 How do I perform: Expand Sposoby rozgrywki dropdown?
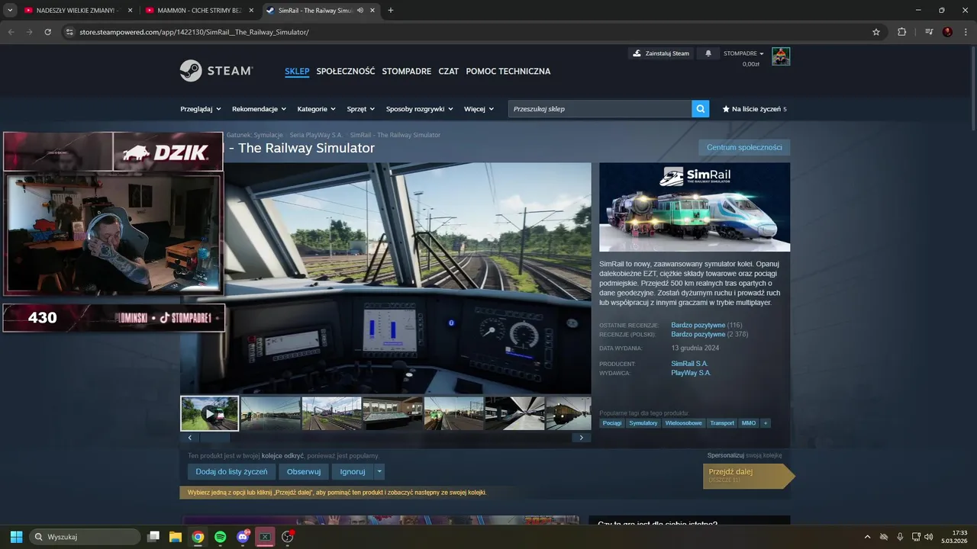click(420, 109)
